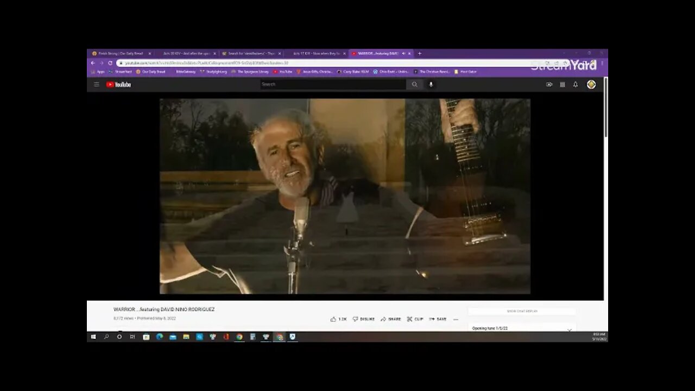695x391 pixels.
Task: Save the video to a playlist
Action: tap(438, 319)
